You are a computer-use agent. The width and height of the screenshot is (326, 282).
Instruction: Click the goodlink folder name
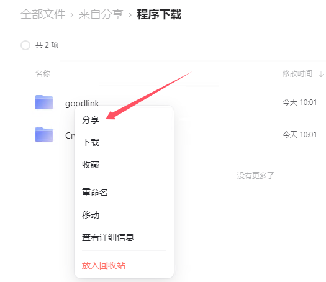tap(82, 103)
